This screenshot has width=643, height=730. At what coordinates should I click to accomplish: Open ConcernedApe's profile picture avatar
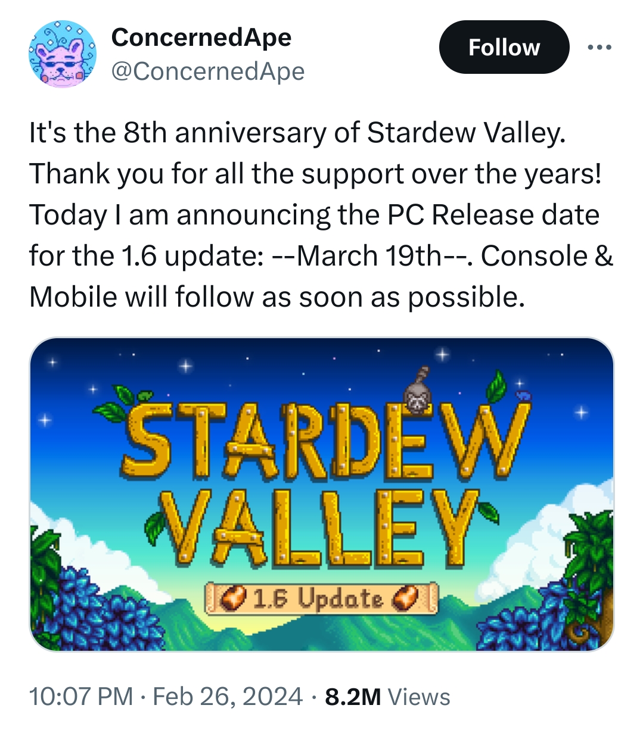click(x=63, y=54)
